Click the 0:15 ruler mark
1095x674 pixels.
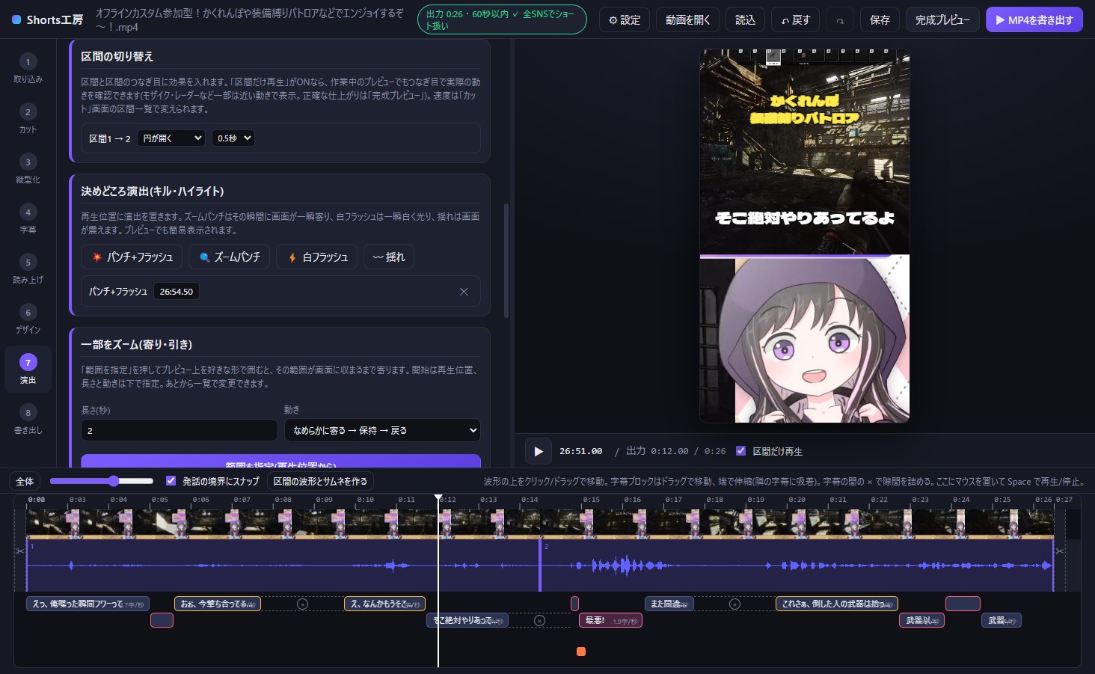[x=591, y=500]
